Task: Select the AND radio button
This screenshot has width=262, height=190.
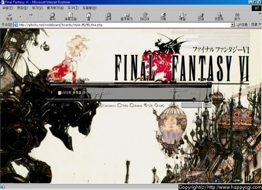Action: [x=156, y=105]
